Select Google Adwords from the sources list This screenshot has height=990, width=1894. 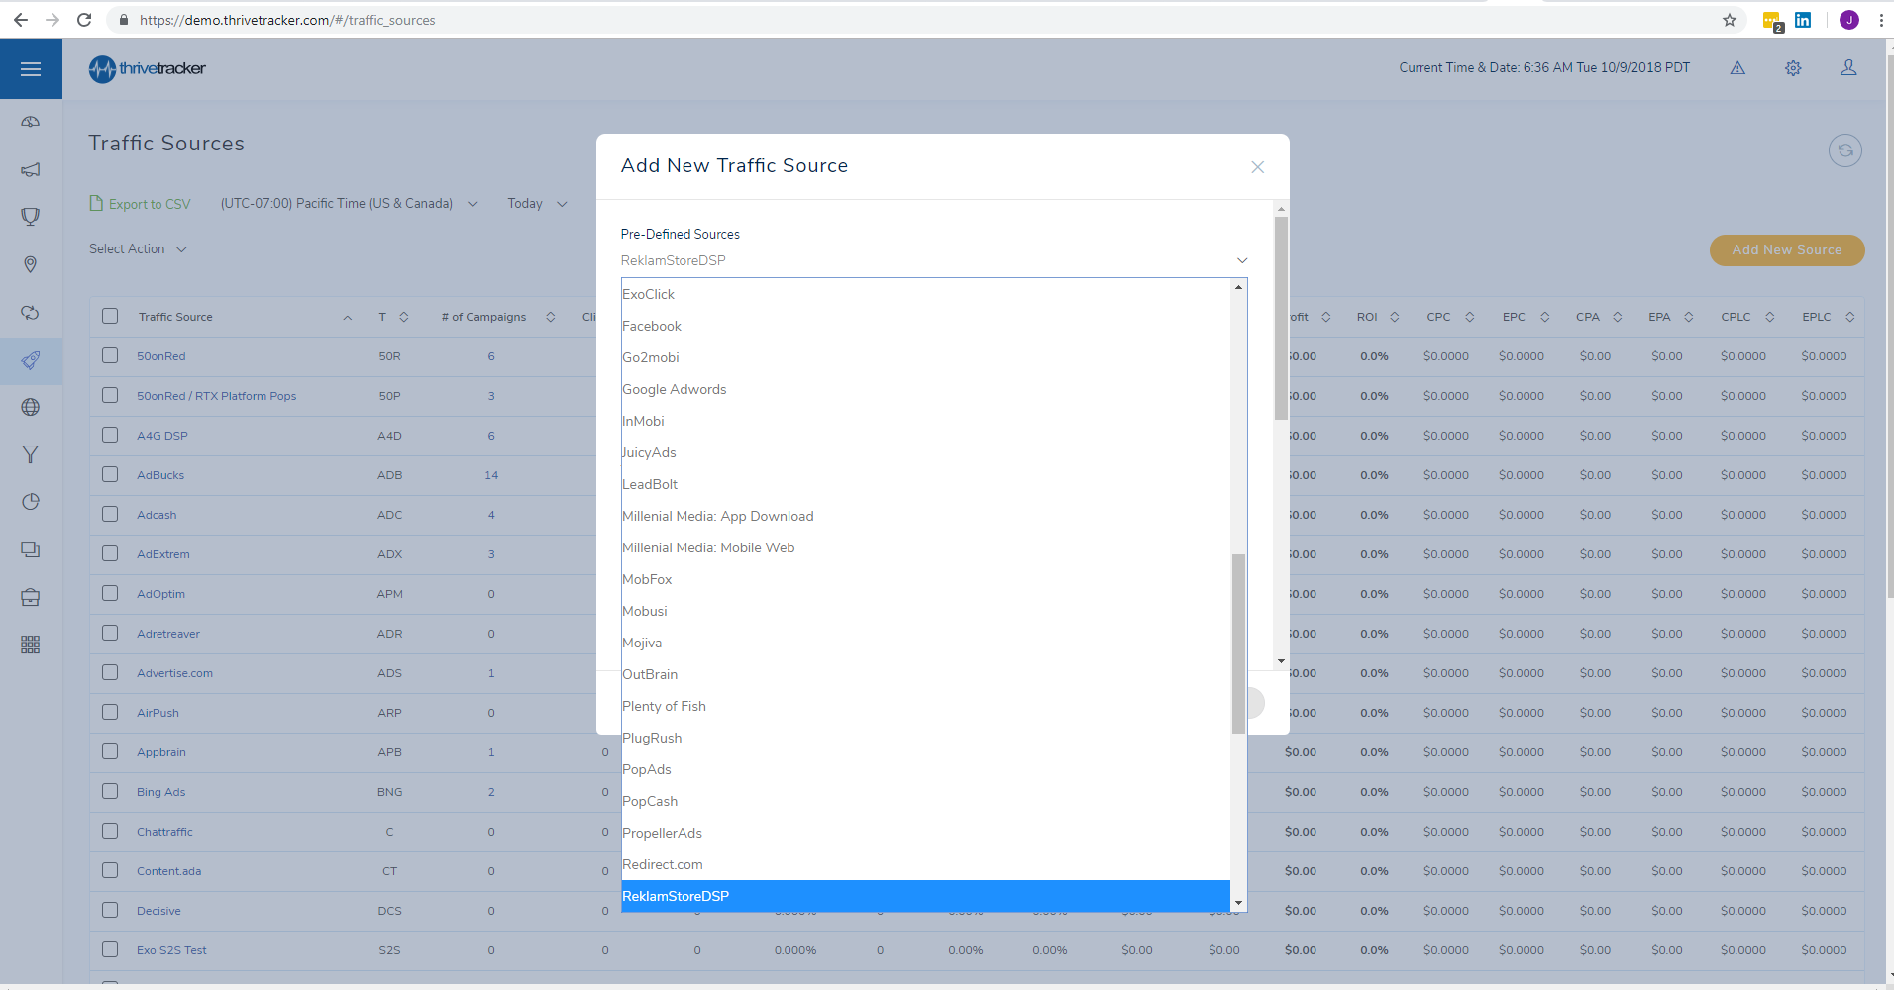(x=925, y=389)
